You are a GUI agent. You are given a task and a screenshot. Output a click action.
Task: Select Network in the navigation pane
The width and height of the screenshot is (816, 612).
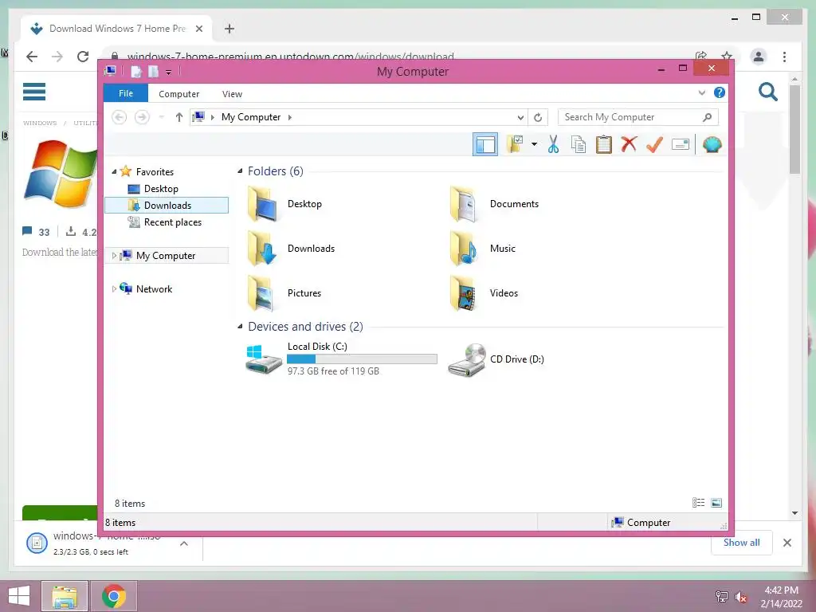pos(154,288)
